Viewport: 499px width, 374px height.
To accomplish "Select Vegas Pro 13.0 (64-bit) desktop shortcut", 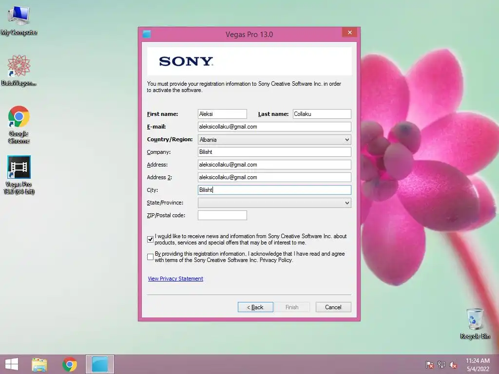I will [19, 175].
